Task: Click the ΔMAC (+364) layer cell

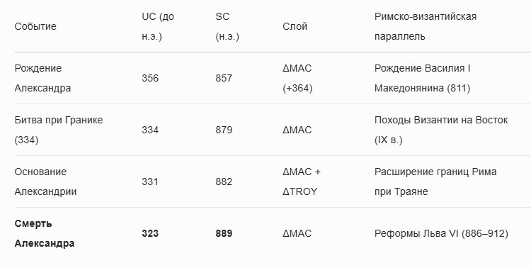Action: tap(297, 78)
